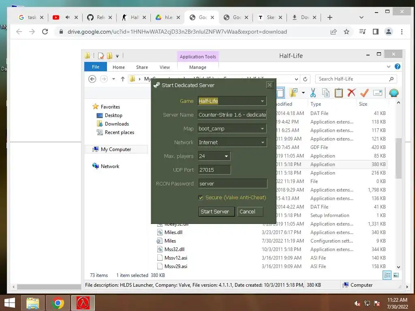Click the Copy icon in Explorer toolbar
Viewport: 415px width, 311px height.
[326, 93]
